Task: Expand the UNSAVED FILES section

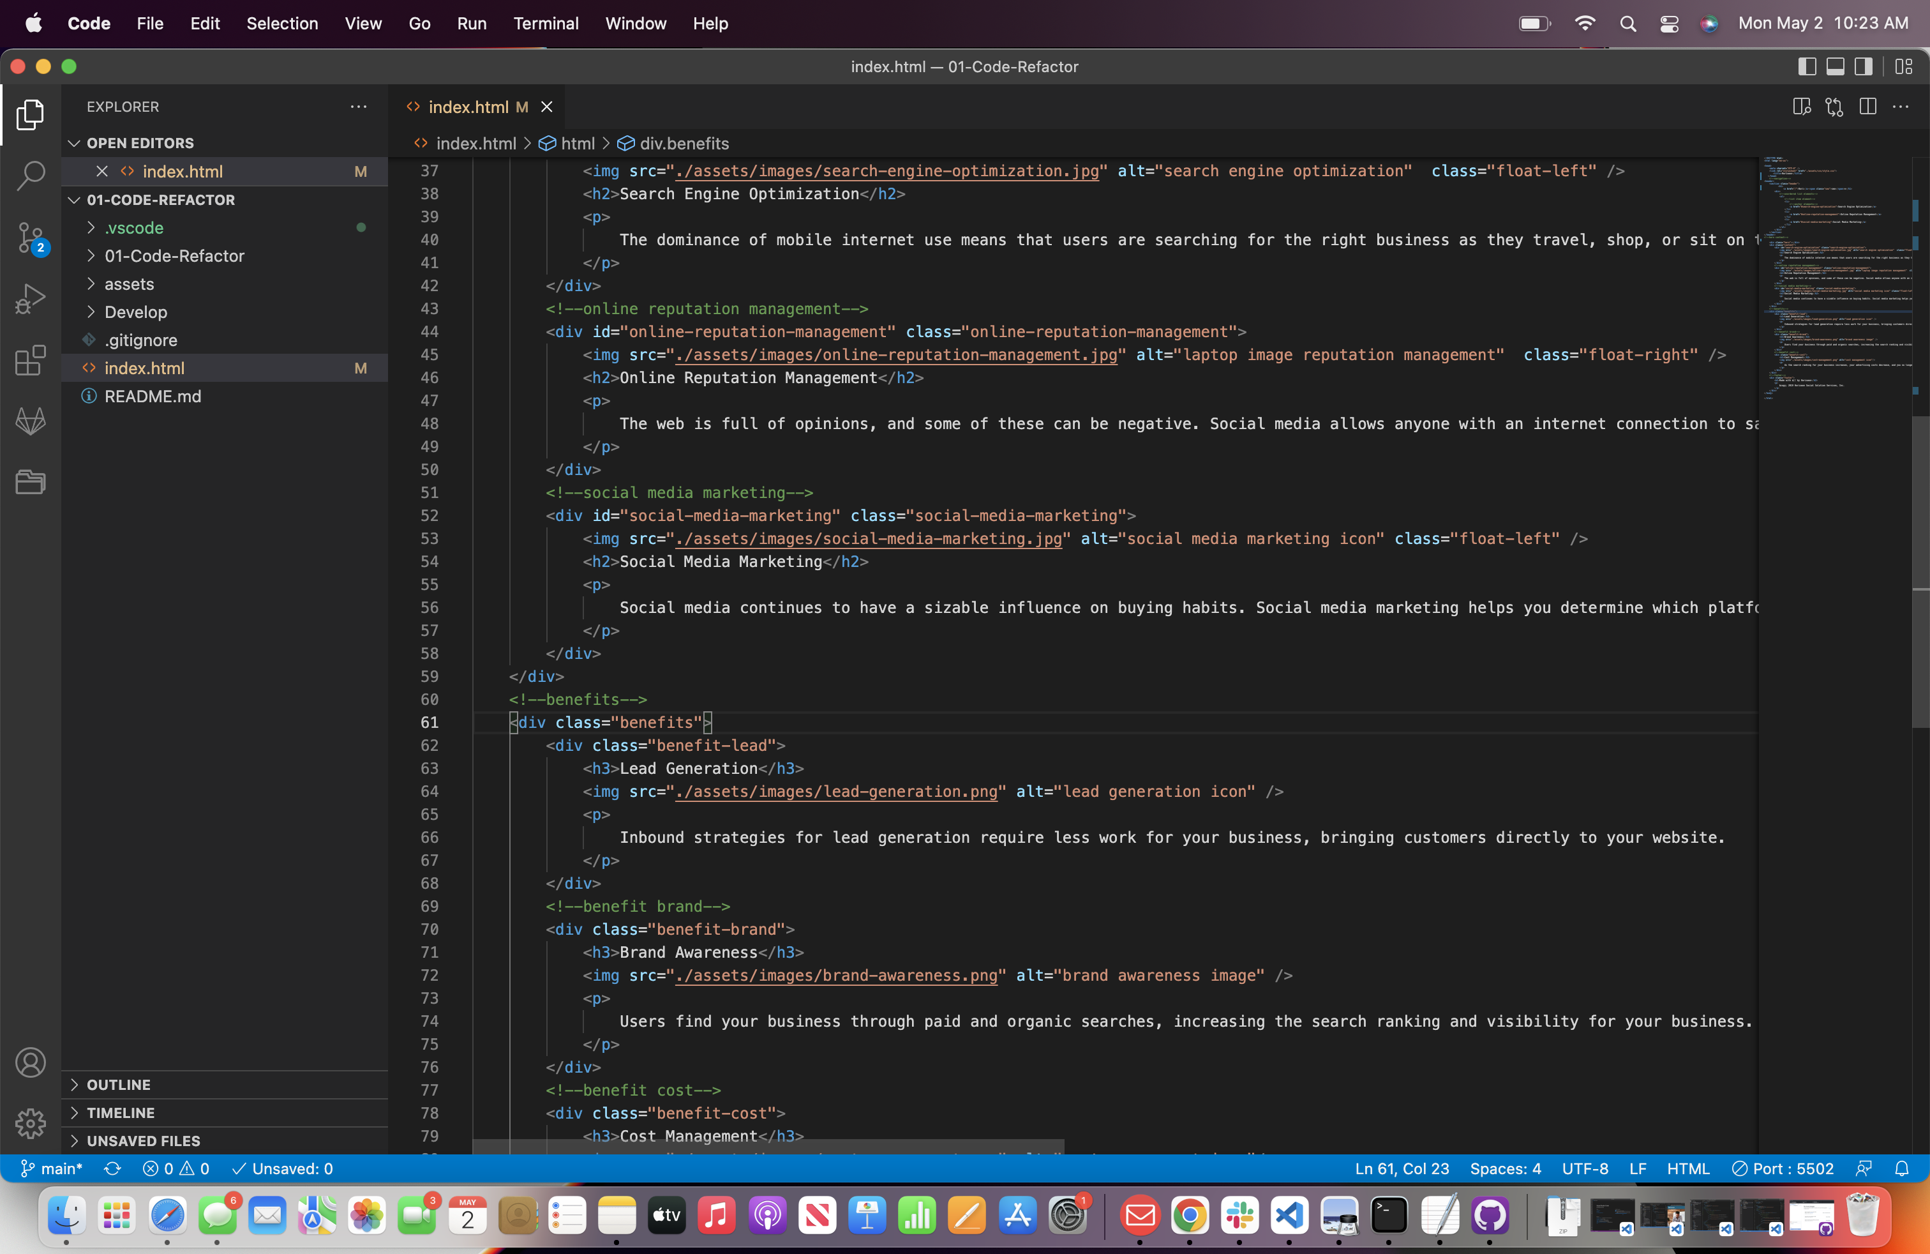Action: (225, 1140)
